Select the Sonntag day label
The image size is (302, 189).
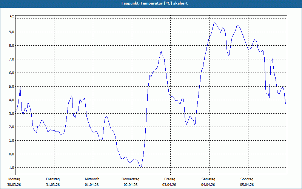pyautogui.click(x=247, y=179)
